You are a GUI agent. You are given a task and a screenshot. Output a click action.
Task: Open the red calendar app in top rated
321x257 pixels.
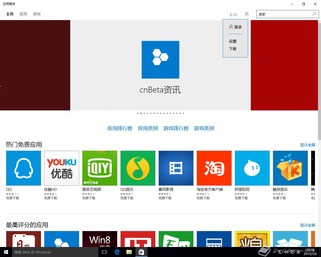(24, 239)
